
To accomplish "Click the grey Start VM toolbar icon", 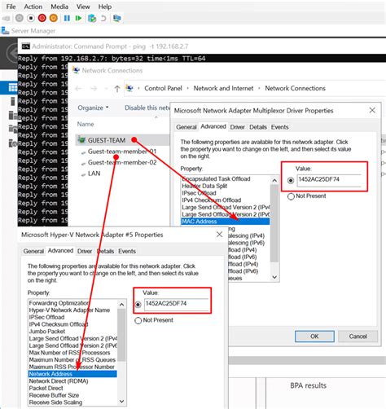I will (19, 18).
